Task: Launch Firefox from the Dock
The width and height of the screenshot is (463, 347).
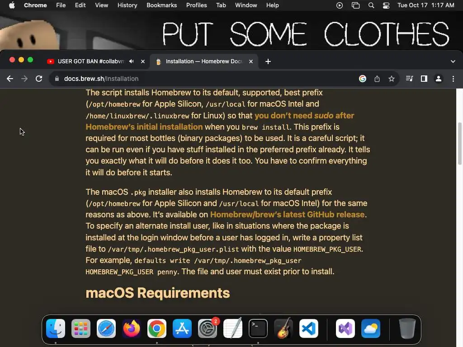Action: tap(132, 328)
